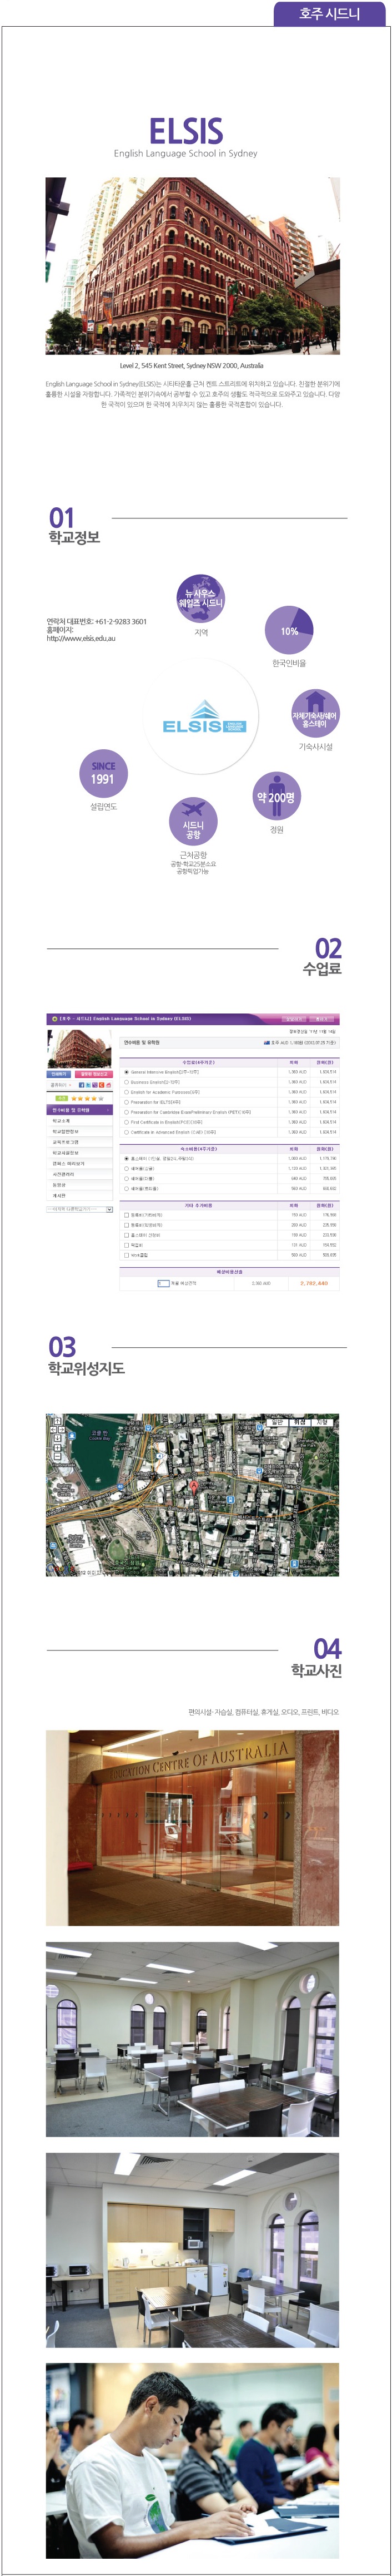The image size is (392, 2576).
Task: Check the 픽업비 checkbox
Action: pos(127,1245)
